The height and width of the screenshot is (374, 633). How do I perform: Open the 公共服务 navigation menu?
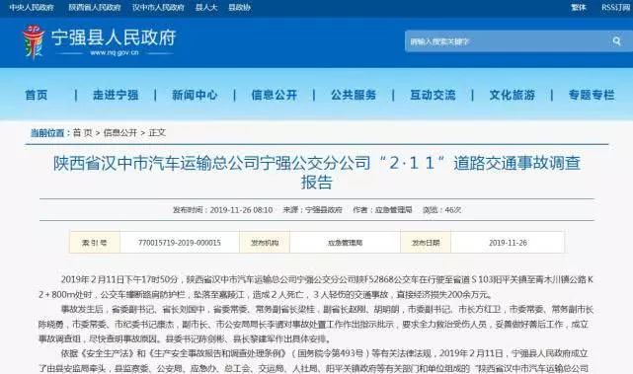pyautogui.click(x=354, y=95)
